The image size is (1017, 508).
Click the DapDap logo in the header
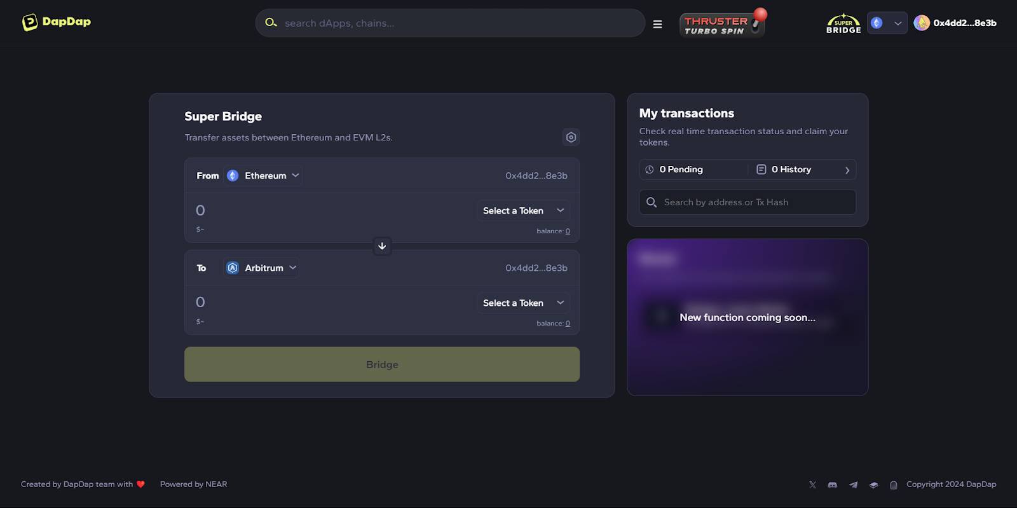[x=57, y=22]
